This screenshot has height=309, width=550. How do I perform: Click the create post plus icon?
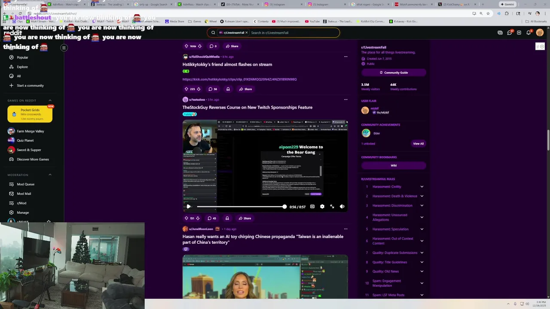(x=519, y=33)
